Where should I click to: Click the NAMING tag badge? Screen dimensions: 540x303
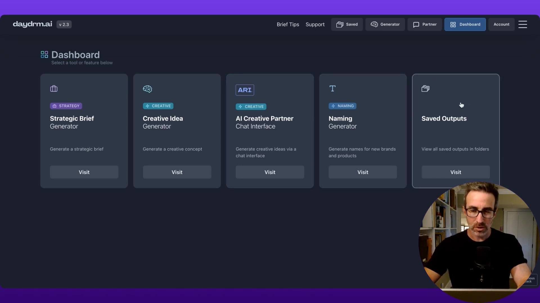point(343,106)
